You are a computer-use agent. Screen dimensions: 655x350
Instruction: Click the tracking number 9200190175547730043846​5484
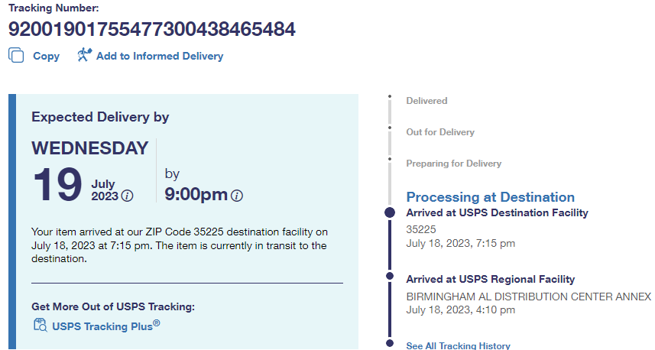click(152, 29)
